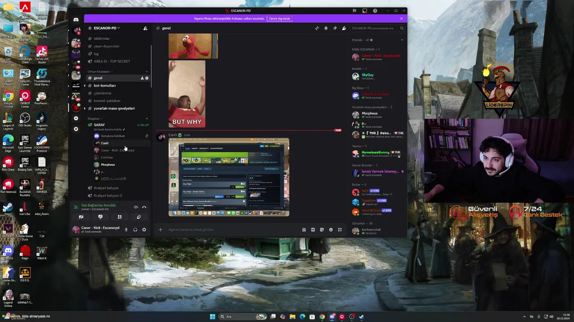Click the plus attach icon in message bar
The image size is (574, 322).
160,230
